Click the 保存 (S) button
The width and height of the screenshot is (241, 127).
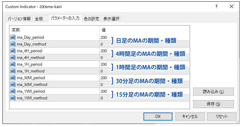pos(213,104)
